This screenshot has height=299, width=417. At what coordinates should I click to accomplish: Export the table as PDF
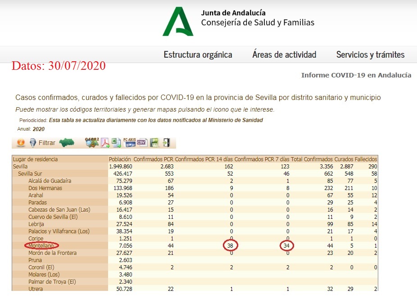pyautogui.click(x=105, y=143)
